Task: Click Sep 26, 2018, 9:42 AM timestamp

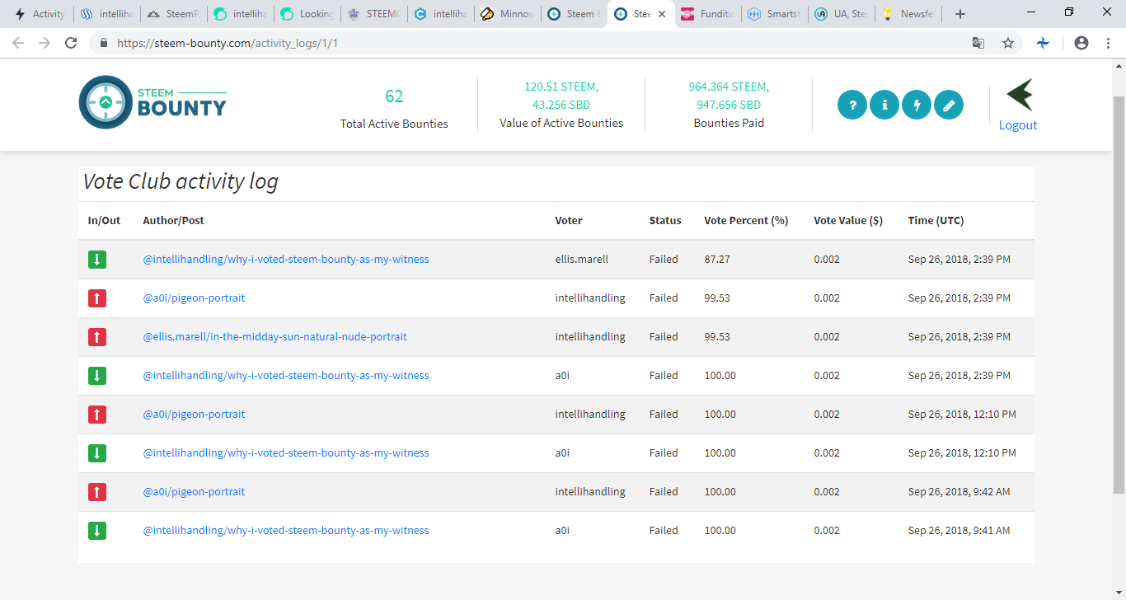Action: (x=959, y=491)
